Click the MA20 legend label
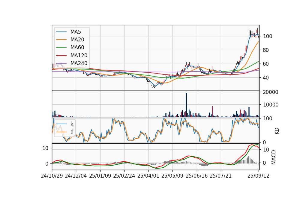288x207 pixels. [77, 40]
